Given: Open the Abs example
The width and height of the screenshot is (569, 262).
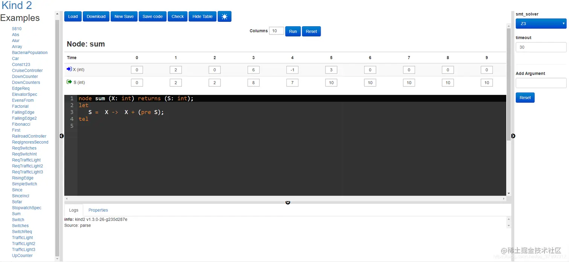Looking at the screenshot, I should (15, 35).
